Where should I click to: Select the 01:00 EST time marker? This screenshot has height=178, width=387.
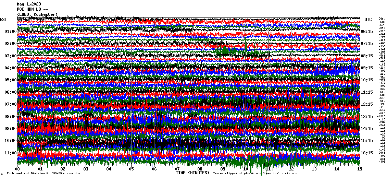tap(11, 32)
